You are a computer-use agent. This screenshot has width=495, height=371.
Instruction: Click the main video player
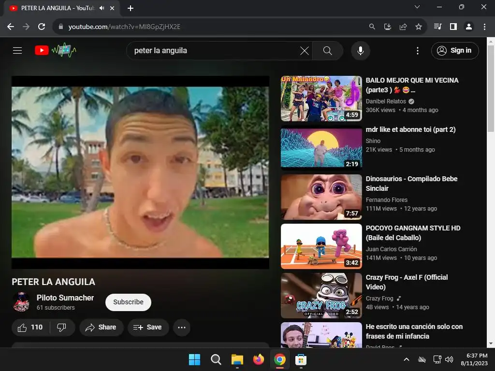tap(141, 172)
